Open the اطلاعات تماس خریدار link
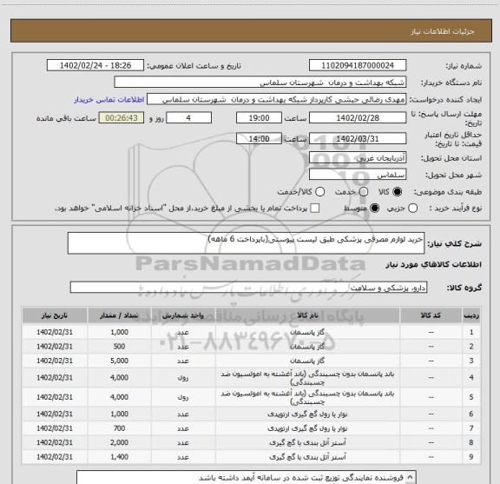This screenshot has width=500, height=484. [109, 100]
